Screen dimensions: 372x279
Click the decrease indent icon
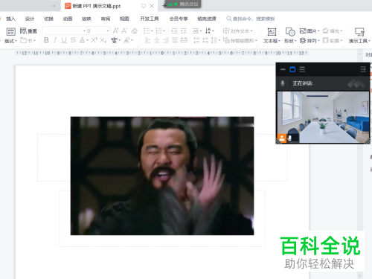174,31
